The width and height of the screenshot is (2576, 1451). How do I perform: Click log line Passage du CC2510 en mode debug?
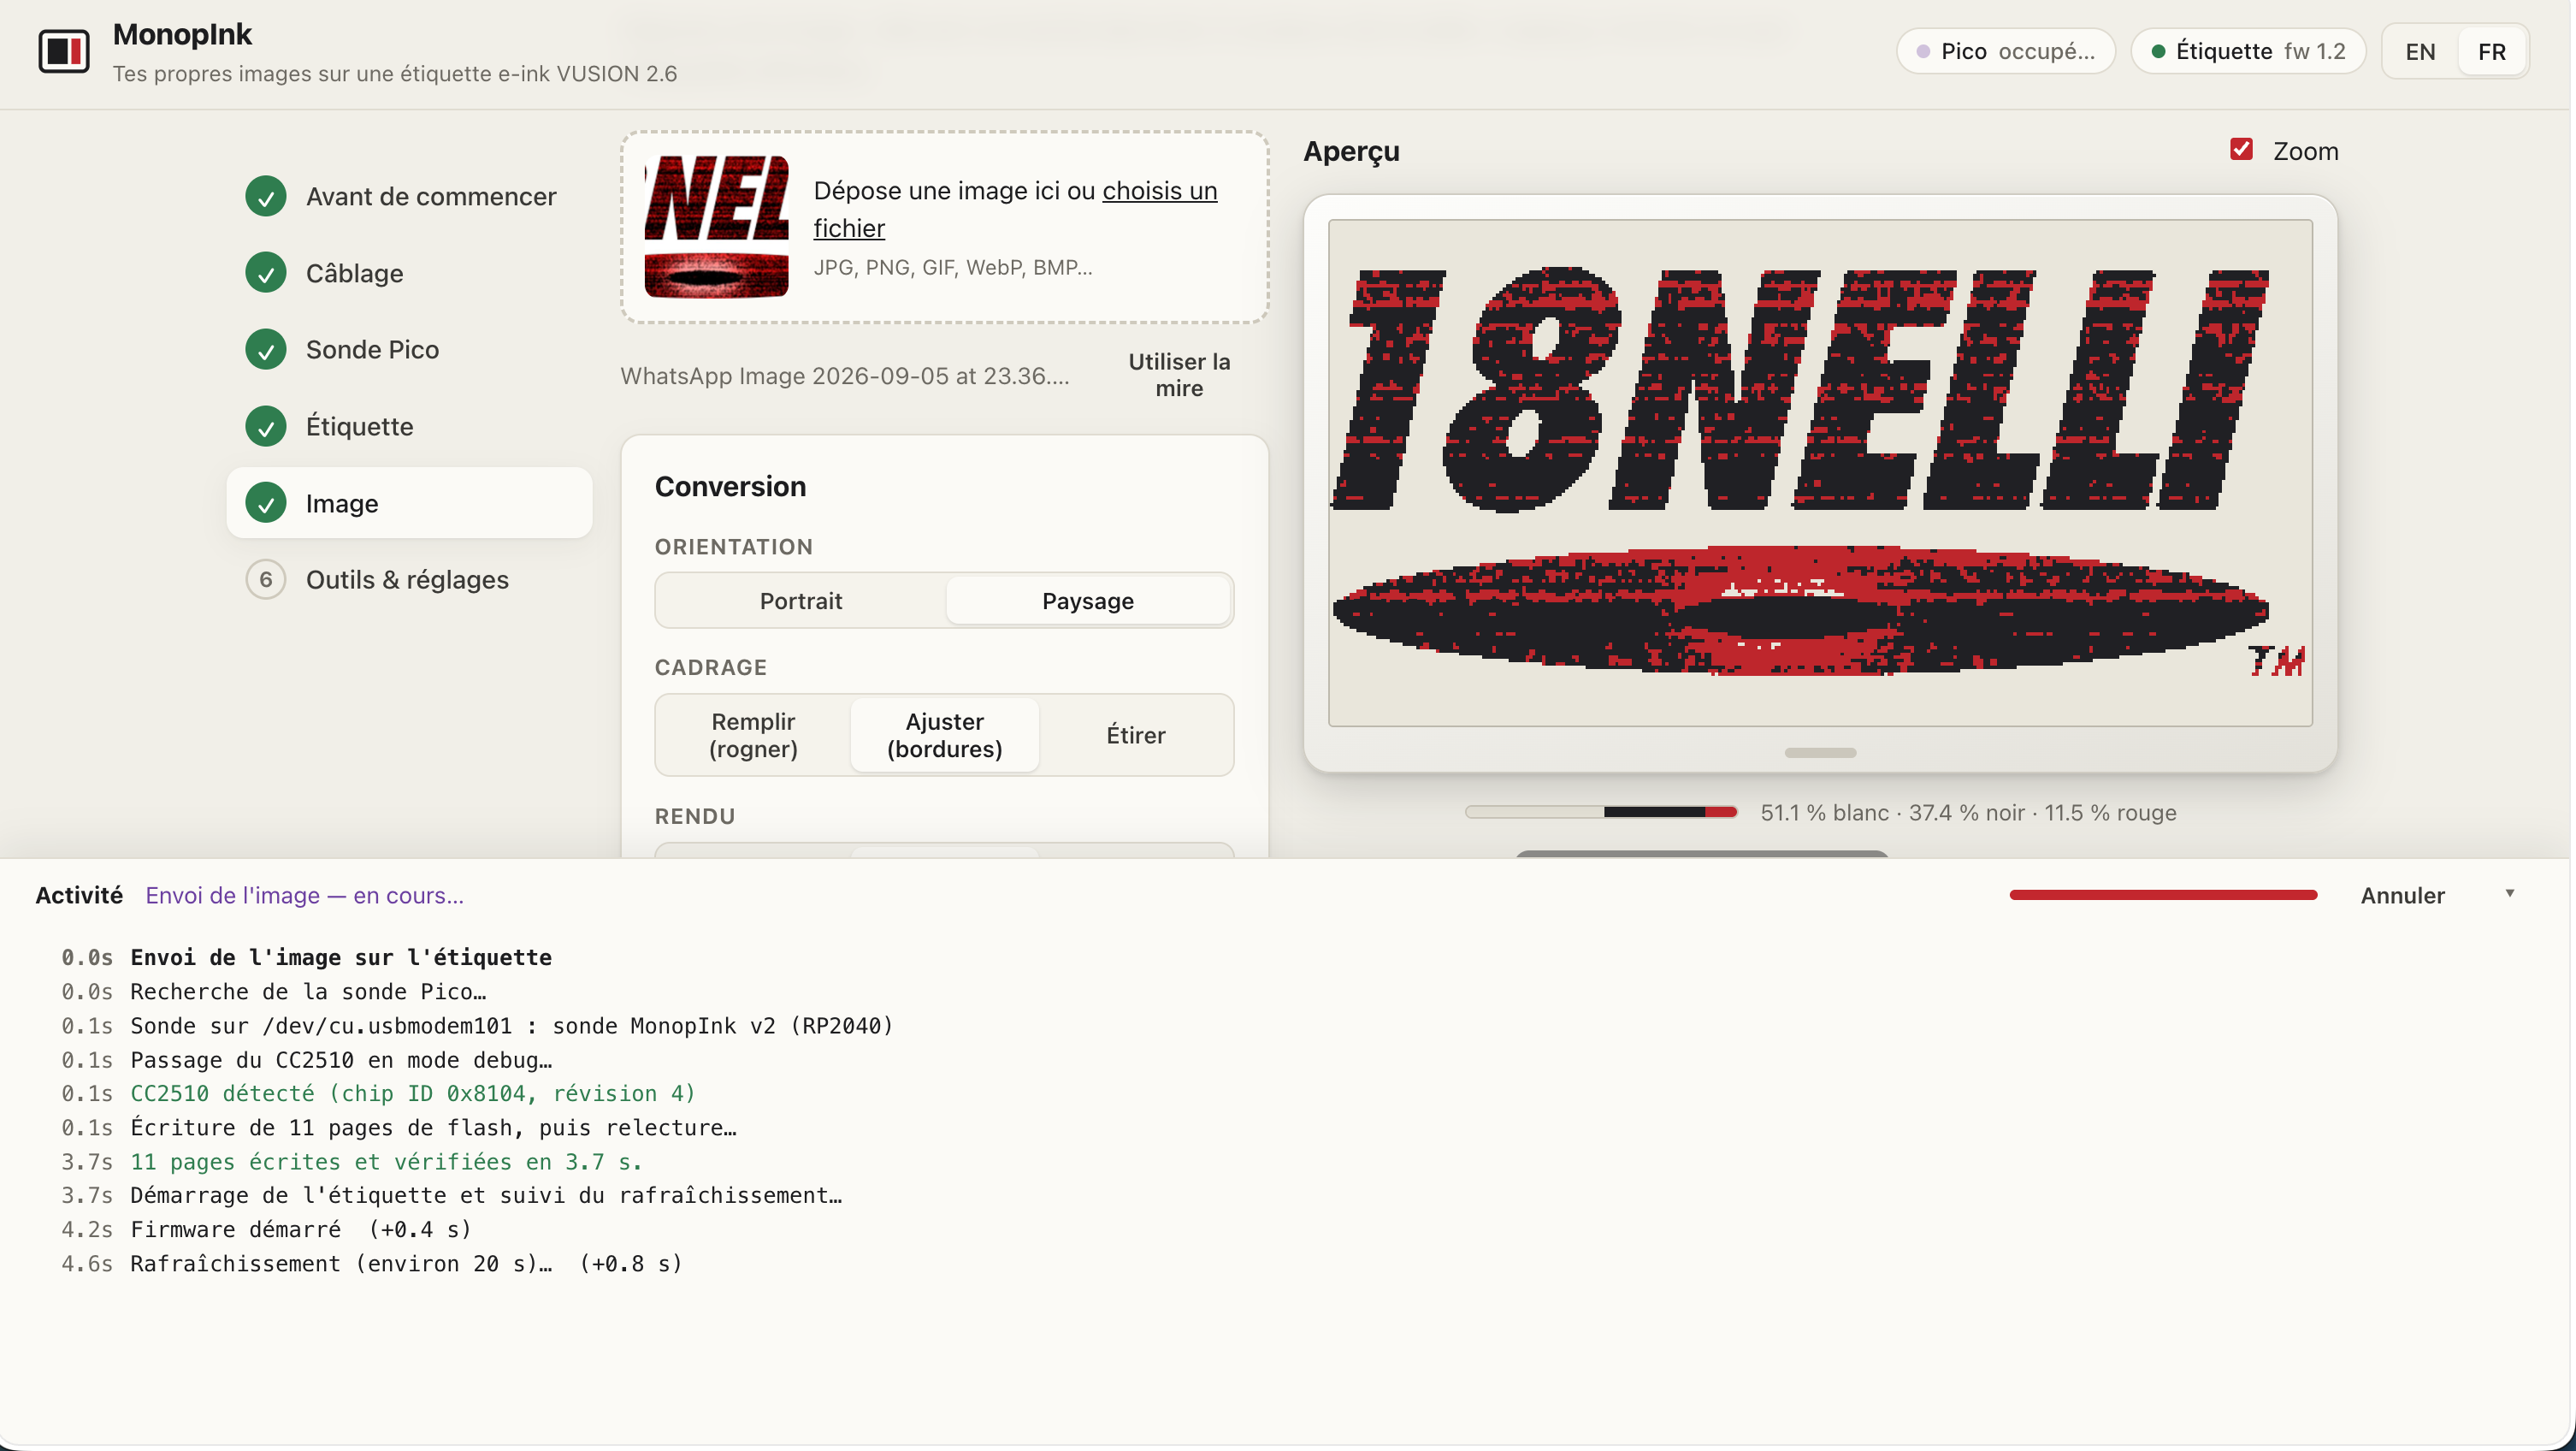click(341, 1060)
